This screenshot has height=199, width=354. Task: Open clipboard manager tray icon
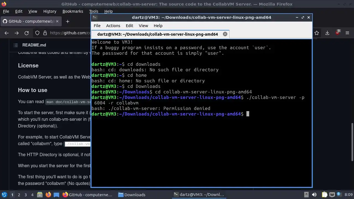click(x=324, y=195)
